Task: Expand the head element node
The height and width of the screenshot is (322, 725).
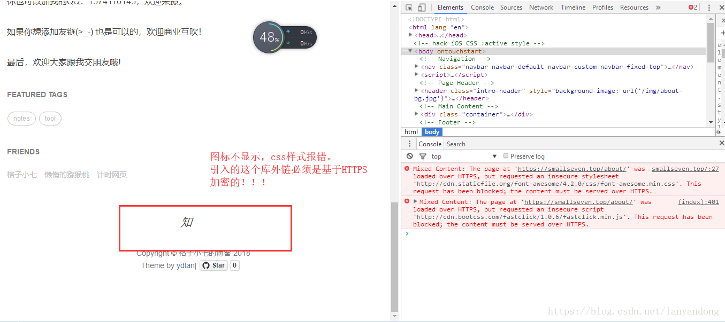Action: point(411,35)
